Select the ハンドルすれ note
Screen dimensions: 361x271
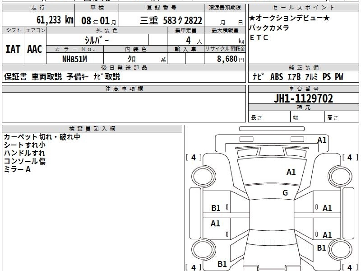tap(25, 153)
